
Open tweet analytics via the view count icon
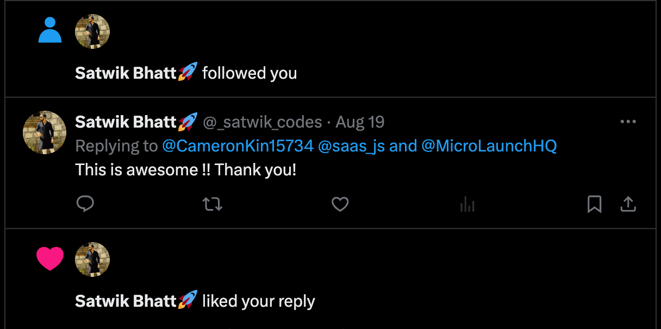(467, 204)
